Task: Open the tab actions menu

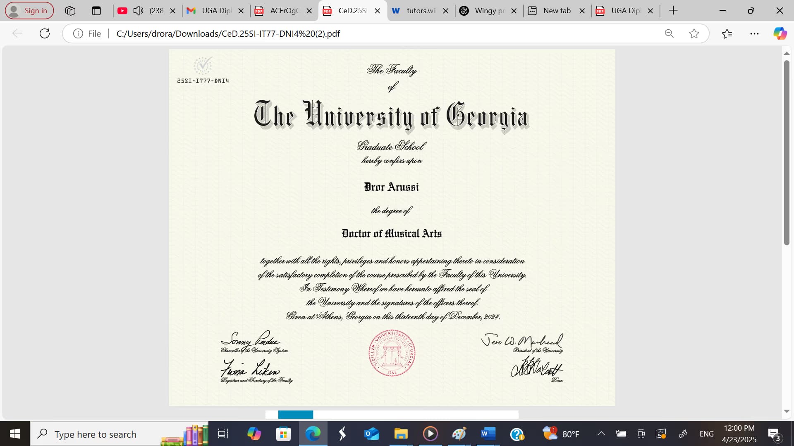Action: point(97,11)
